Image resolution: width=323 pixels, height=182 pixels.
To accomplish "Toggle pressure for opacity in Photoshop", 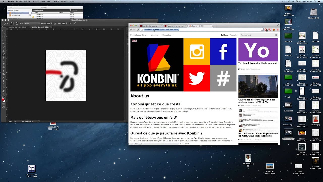I will click(55, 24).
